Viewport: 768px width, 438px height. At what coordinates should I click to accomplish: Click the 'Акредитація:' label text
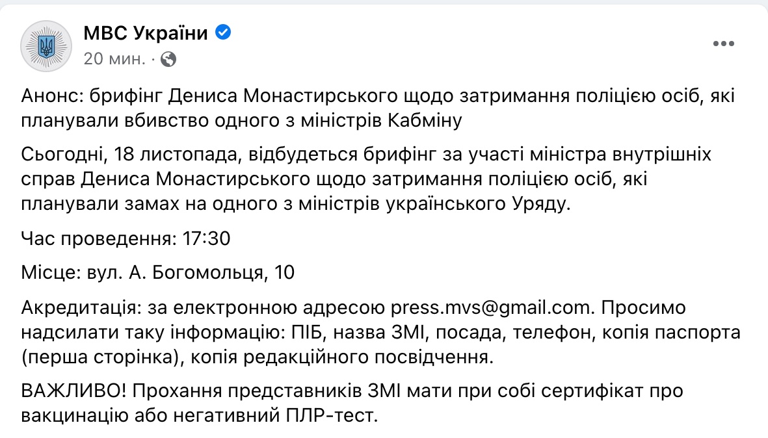[x=81, y=307]
